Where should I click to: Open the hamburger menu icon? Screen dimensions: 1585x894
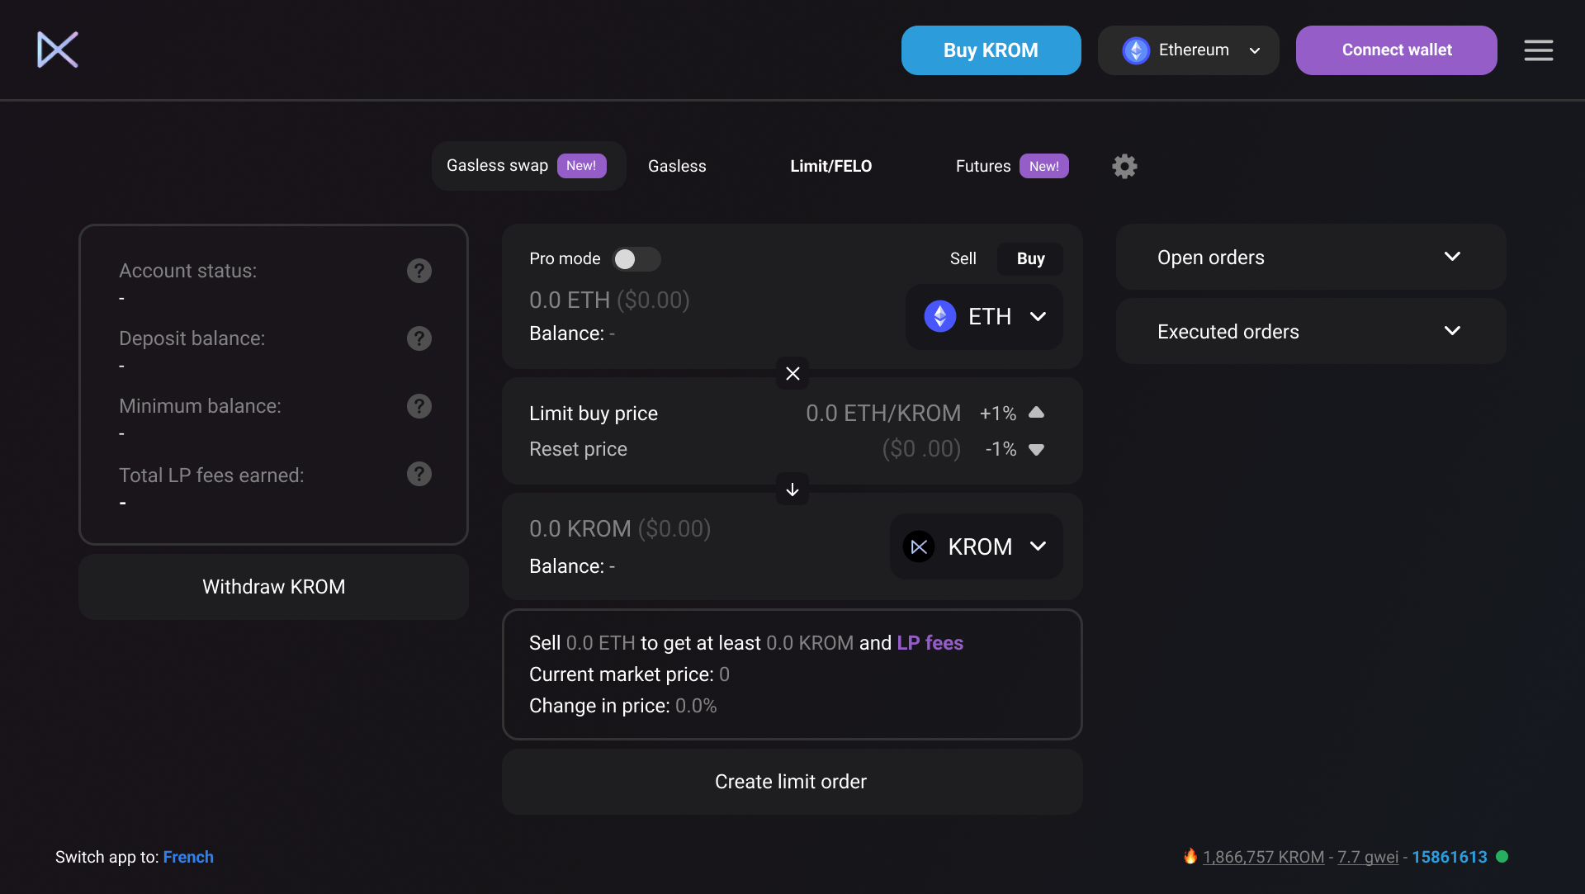1538,50
